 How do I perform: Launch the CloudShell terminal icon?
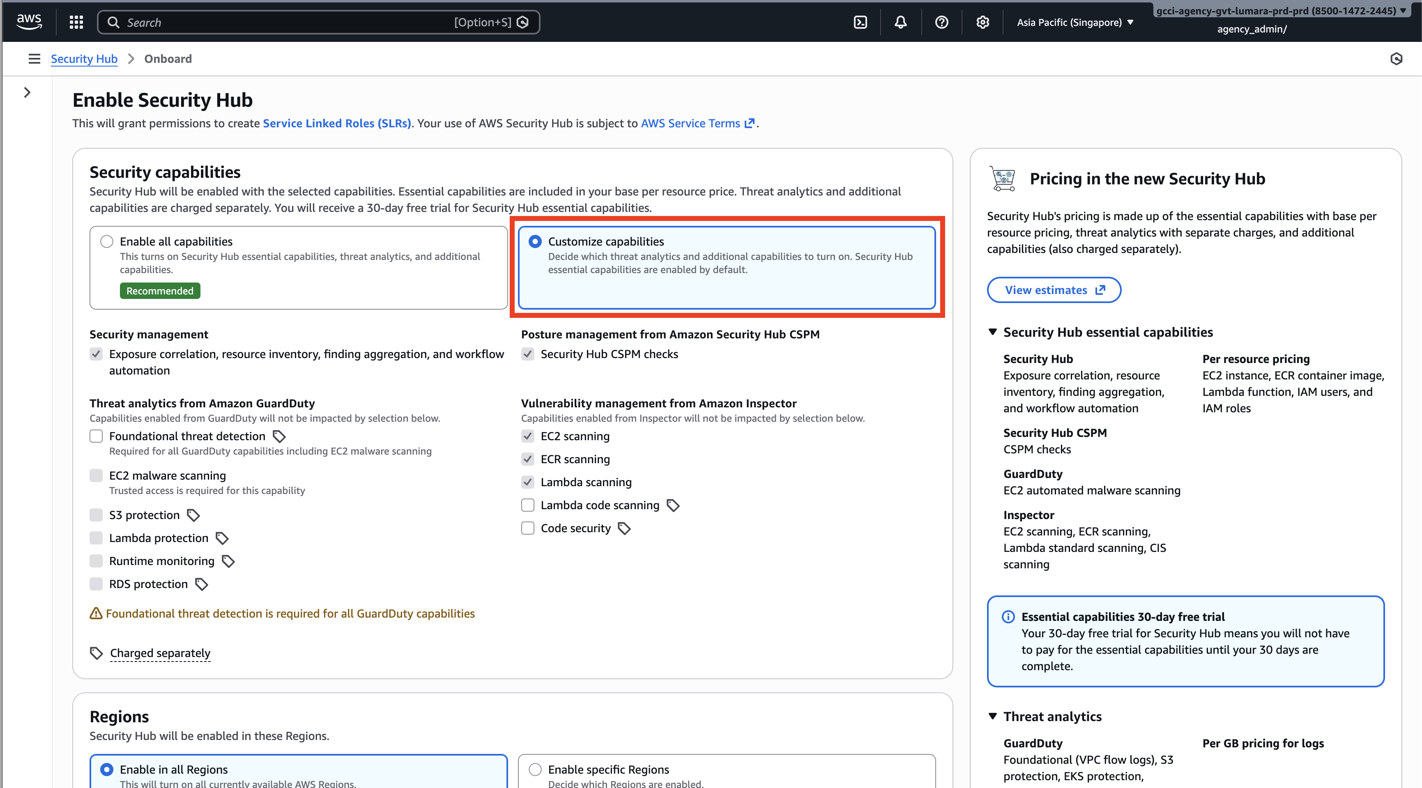point(860,22)
